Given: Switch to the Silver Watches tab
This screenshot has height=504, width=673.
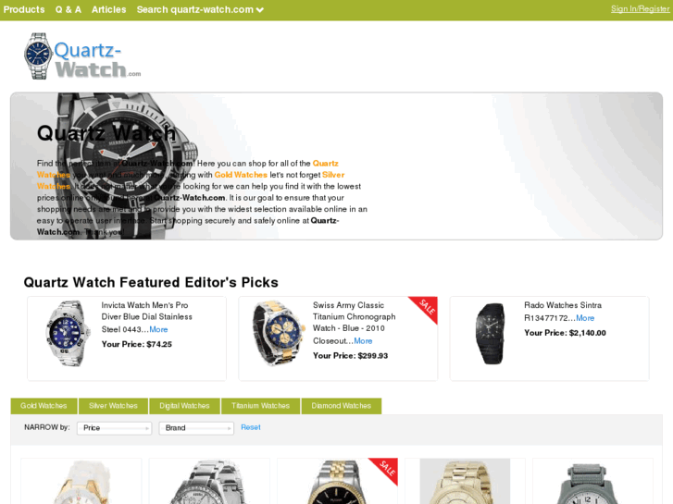Looking at the screenshot, I should 113,406.
